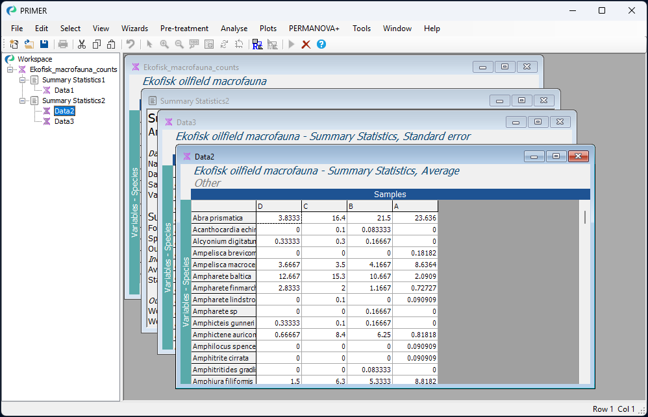Screen dimensions: 648x417
Task: Select the pointer tool
Action: pos(149,44)
